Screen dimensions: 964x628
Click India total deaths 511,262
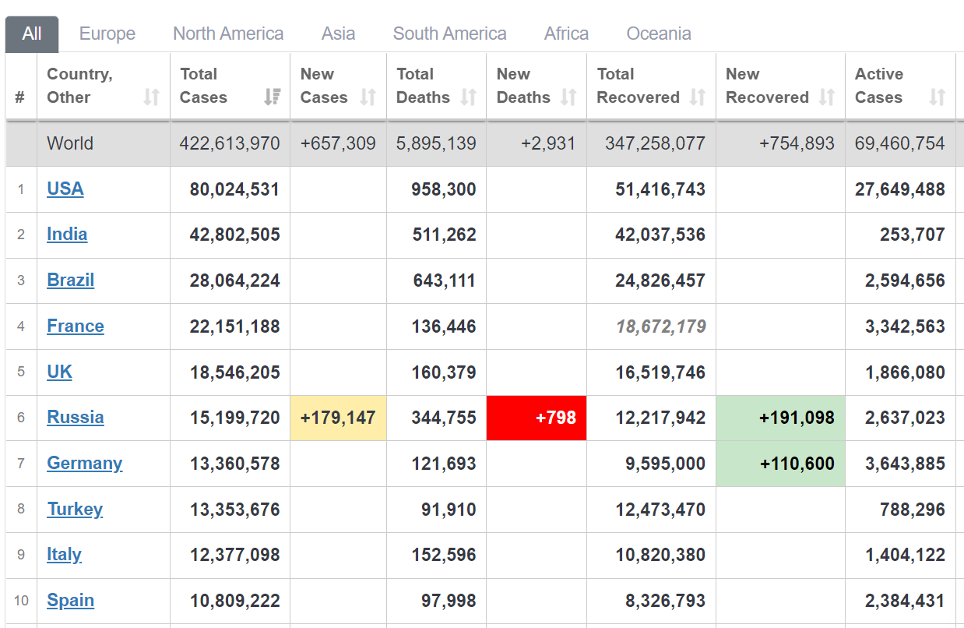444,235
